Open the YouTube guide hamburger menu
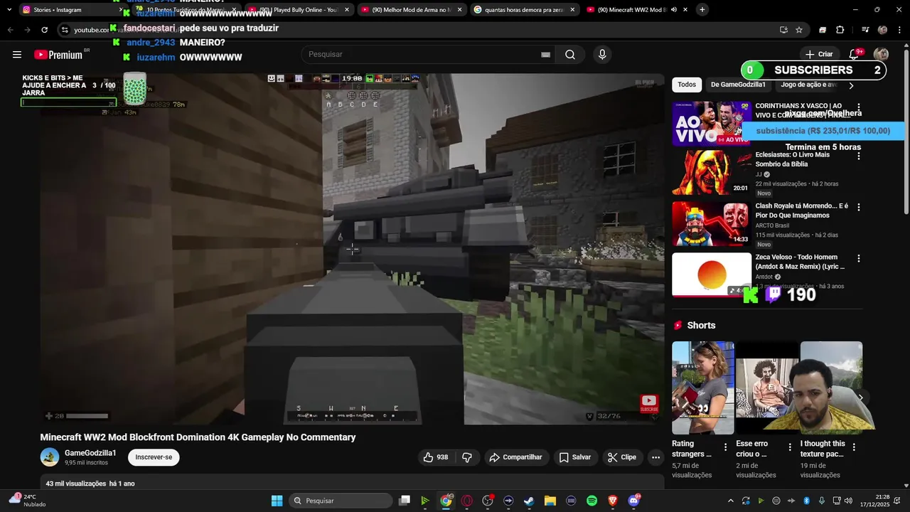The image size is (910, 512). pyautogui.click(x=17, y=55)
